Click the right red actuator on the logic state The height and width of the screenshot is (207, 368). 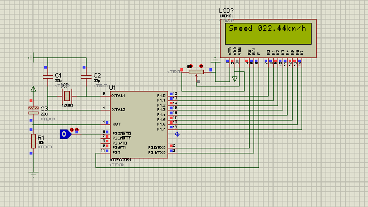click(x=77, y=129)
